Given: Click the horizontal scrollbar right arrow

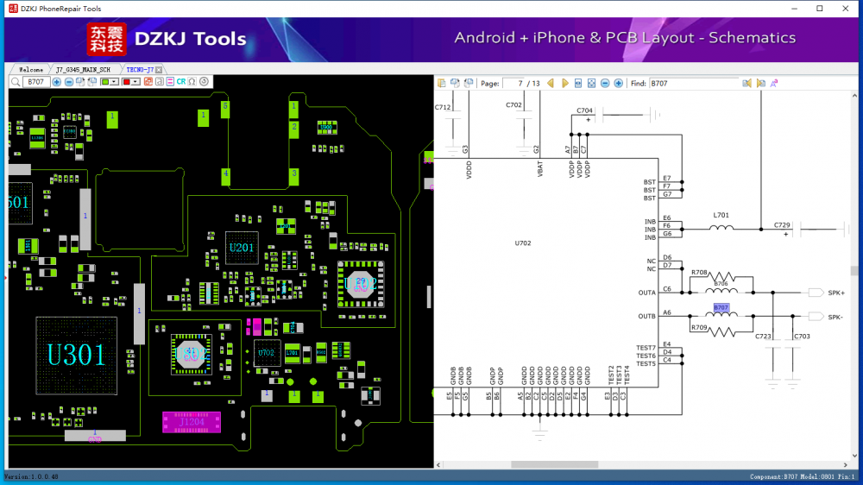Looking at the screenshot, I should tap(846, 464).
